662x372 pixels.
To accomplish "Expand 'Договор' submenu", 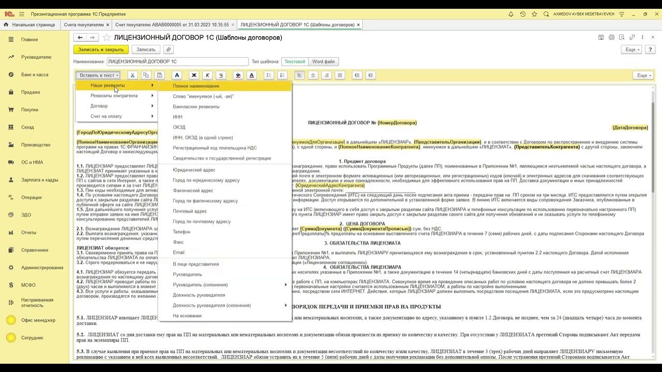I will tap(117, 106).
